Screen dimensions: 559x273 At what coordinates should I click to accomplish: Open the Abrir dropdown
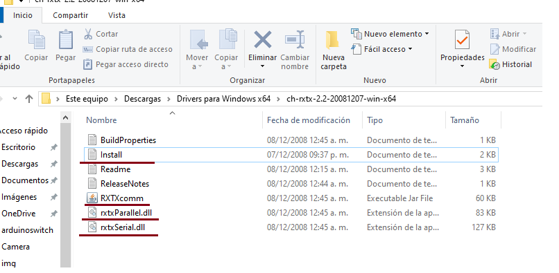pyautogui.click(x=524, y=34)
